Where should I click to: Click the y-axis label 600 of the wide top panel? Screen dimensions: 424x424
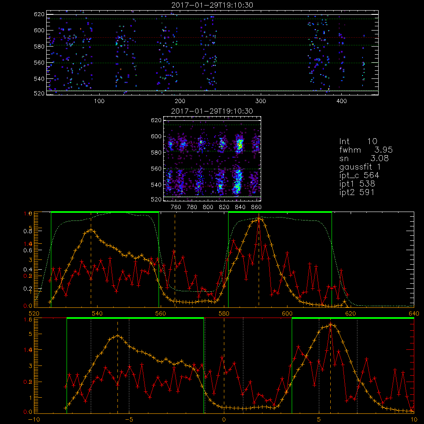(x=39, y=31)
